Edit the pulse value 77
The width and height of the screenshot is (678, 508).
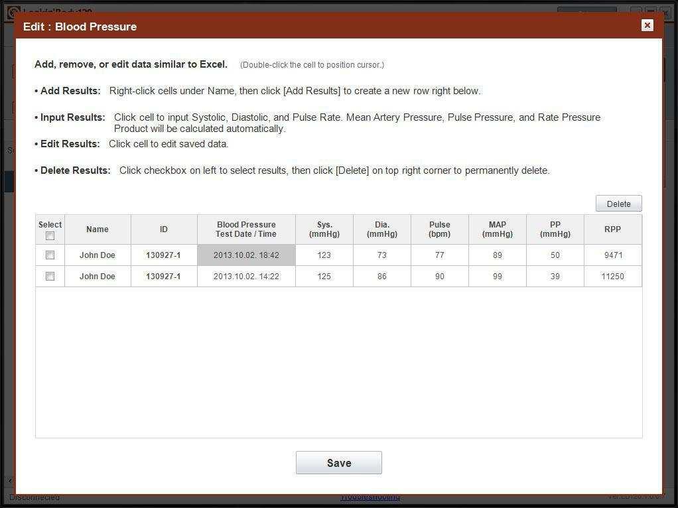tap(439, 255)
